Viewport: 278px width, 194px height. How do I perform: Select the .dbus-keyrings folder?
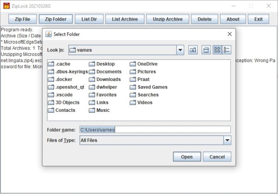tap(68, 71)
